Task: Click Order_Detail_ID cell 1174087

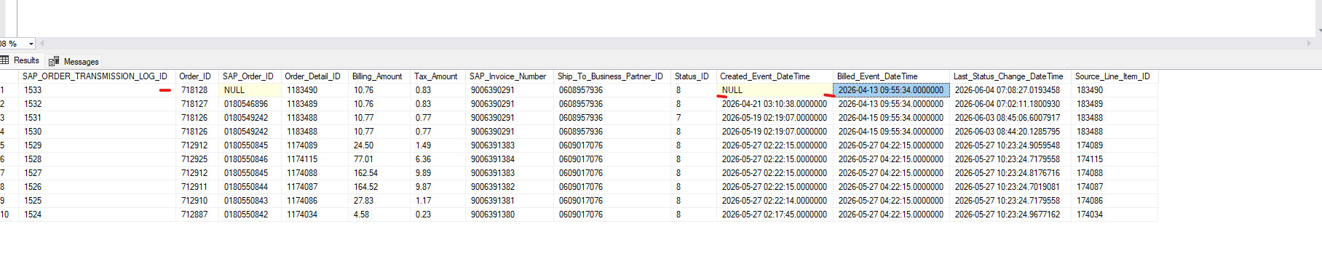Action: (x=314, y=187)
